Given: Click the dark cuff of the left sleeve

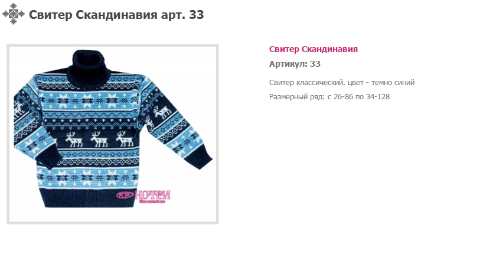Looking at the screenshot, I should (46, 157).
